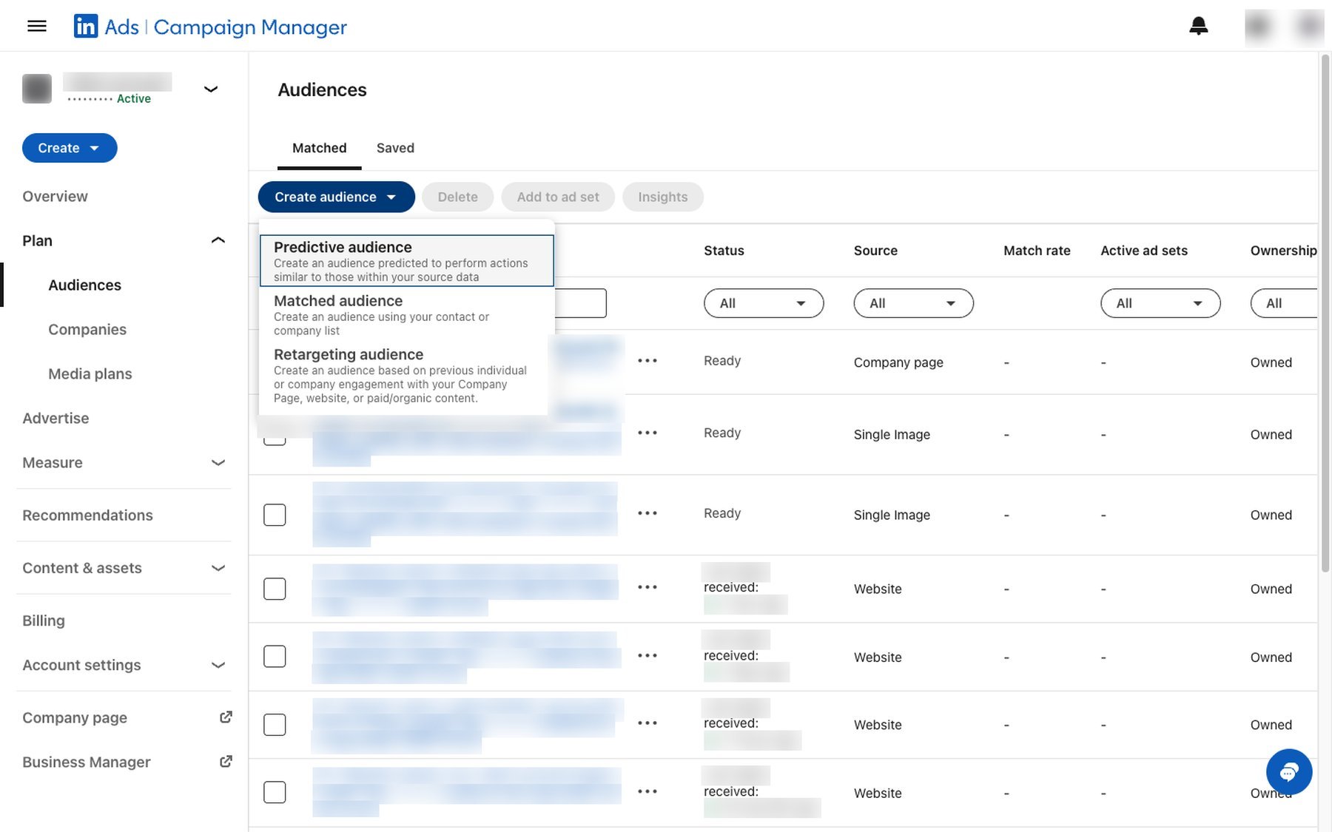Screen dimensions: 1332x832
Task: Open Companies under Plan
Action: tap(87, 329)
